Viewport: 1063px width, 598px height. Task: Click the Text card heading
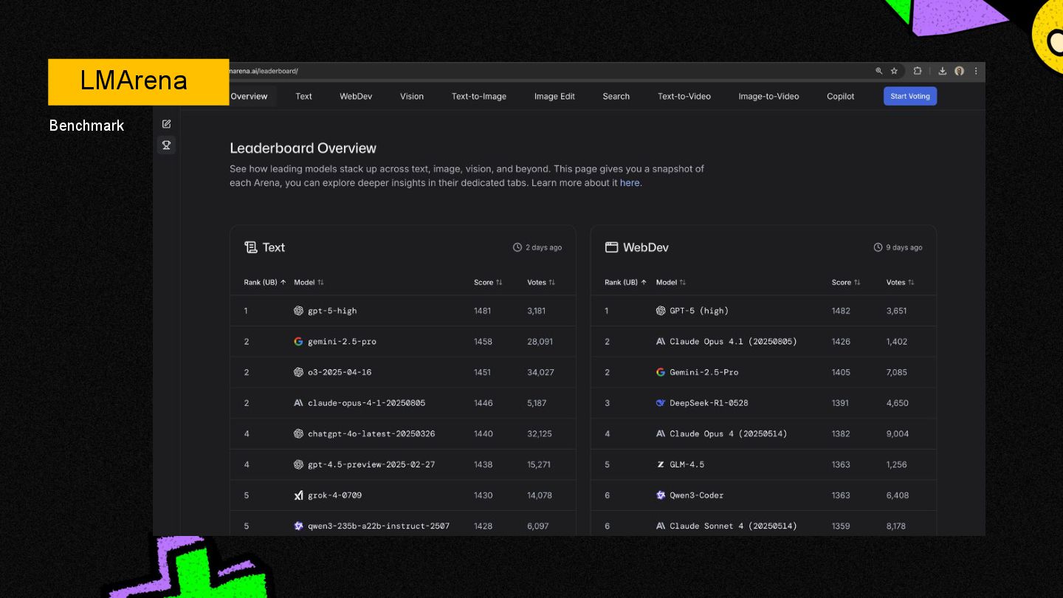pos(274,247)
